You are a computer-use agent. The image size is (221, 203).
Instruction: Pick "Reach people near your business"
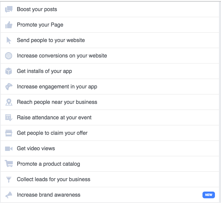[x=57, y=102]
